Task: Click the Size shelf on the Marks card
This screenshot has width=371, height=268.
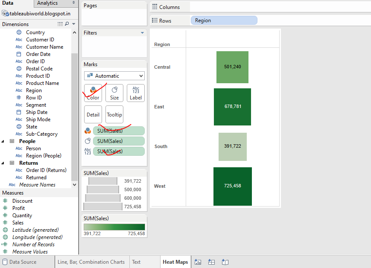Action: (x=114, y=93)
